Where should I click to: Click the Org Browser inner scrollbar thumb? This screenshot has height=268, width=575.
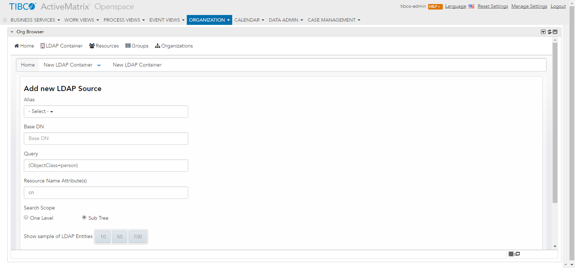555,123
